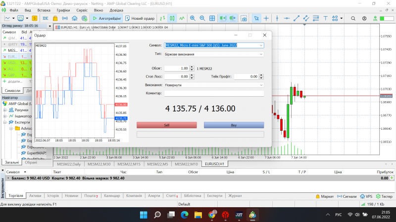Viewport: 396px width, 222px height.
Task: Open the VPS cloud icon in toolbar
Action: point(75,18)
